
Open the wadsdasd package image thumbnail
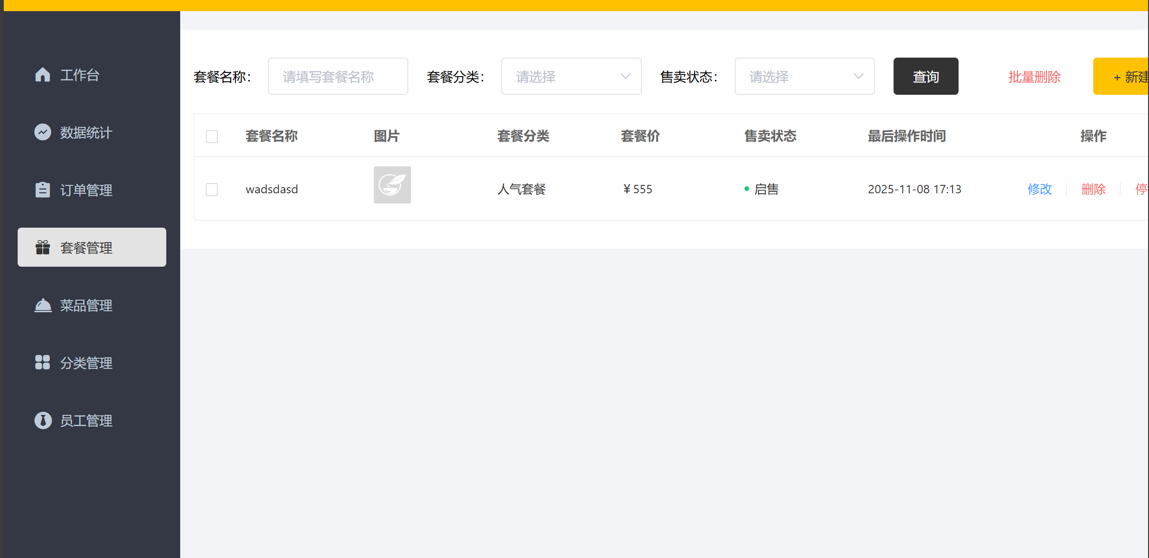pyautogui.click(x=392, y=185)
